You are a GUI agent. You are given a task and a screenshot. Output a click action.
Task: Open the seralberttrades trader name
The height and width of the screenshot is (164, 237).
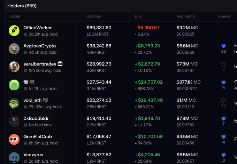pos(40,64)
